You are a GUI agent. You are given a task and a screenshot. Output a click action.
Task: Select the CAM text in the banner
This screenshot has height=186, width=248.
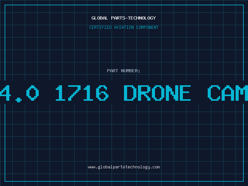tap(228, 93)
